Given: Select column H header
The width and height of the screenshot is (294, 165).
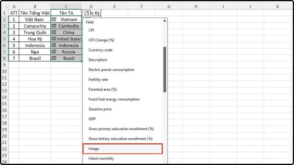Looking at the screenshot, I should pyautogui.click(x=196, y=7).
